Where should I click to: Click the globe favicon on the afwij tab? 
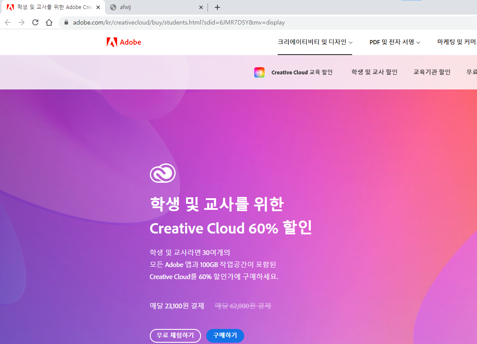click(113, 7)
